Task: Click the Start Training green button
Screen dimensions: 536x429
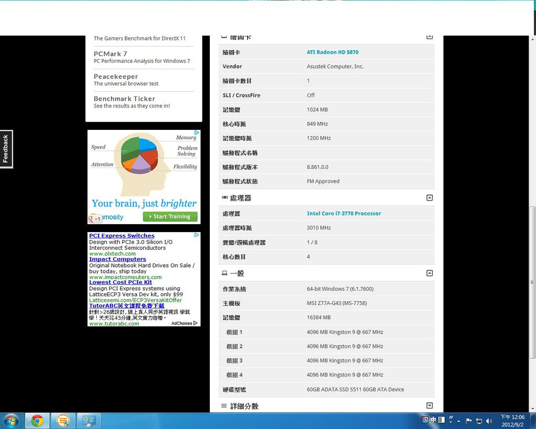Action: 170,216
